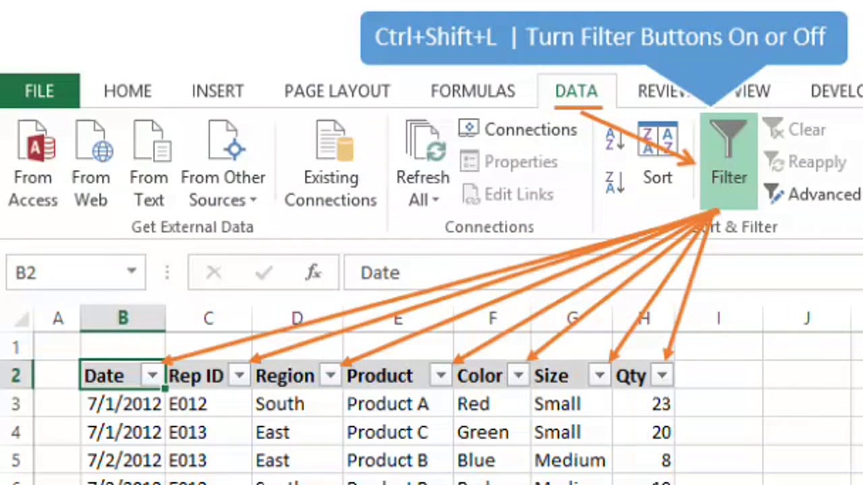Open the Rep ID filter dropdown
The image size is (863, 485).
tap(239, 375)
